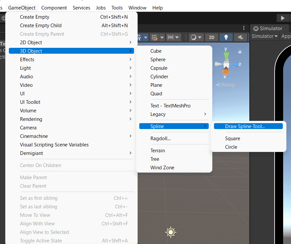Select the Spline submenu entry
The width and height of the screenshot is (291, 244).
pyautogui.click(x=174, y=126)
